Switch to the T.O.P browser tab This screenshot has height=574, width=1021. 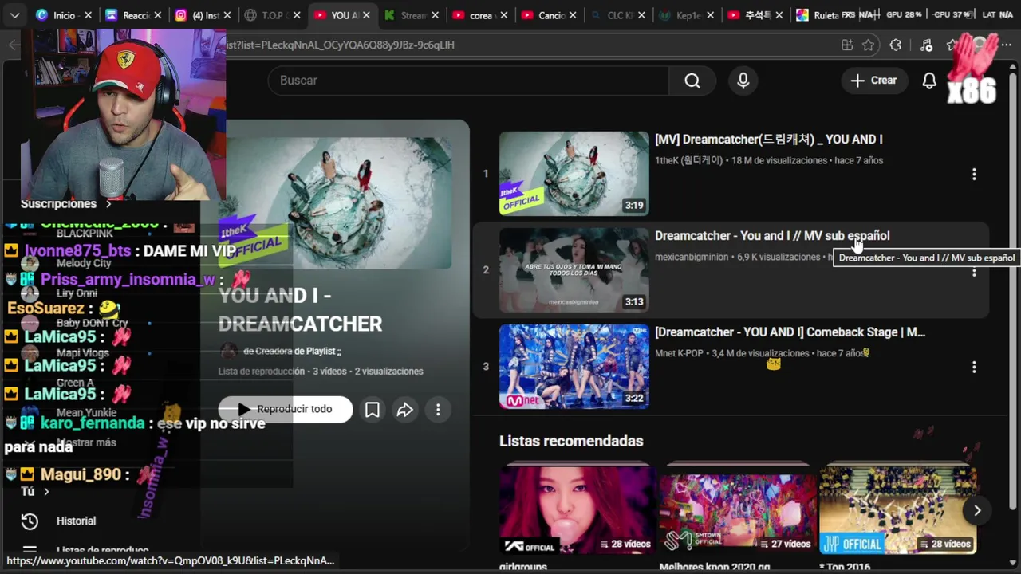coord(273,15)
